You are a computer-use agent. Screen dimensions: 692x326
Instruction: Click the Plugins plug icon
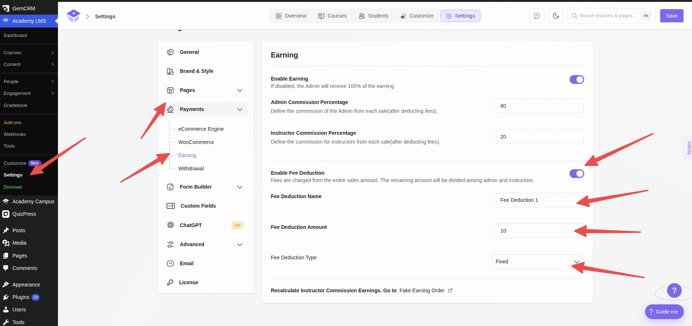coord(6,297)
